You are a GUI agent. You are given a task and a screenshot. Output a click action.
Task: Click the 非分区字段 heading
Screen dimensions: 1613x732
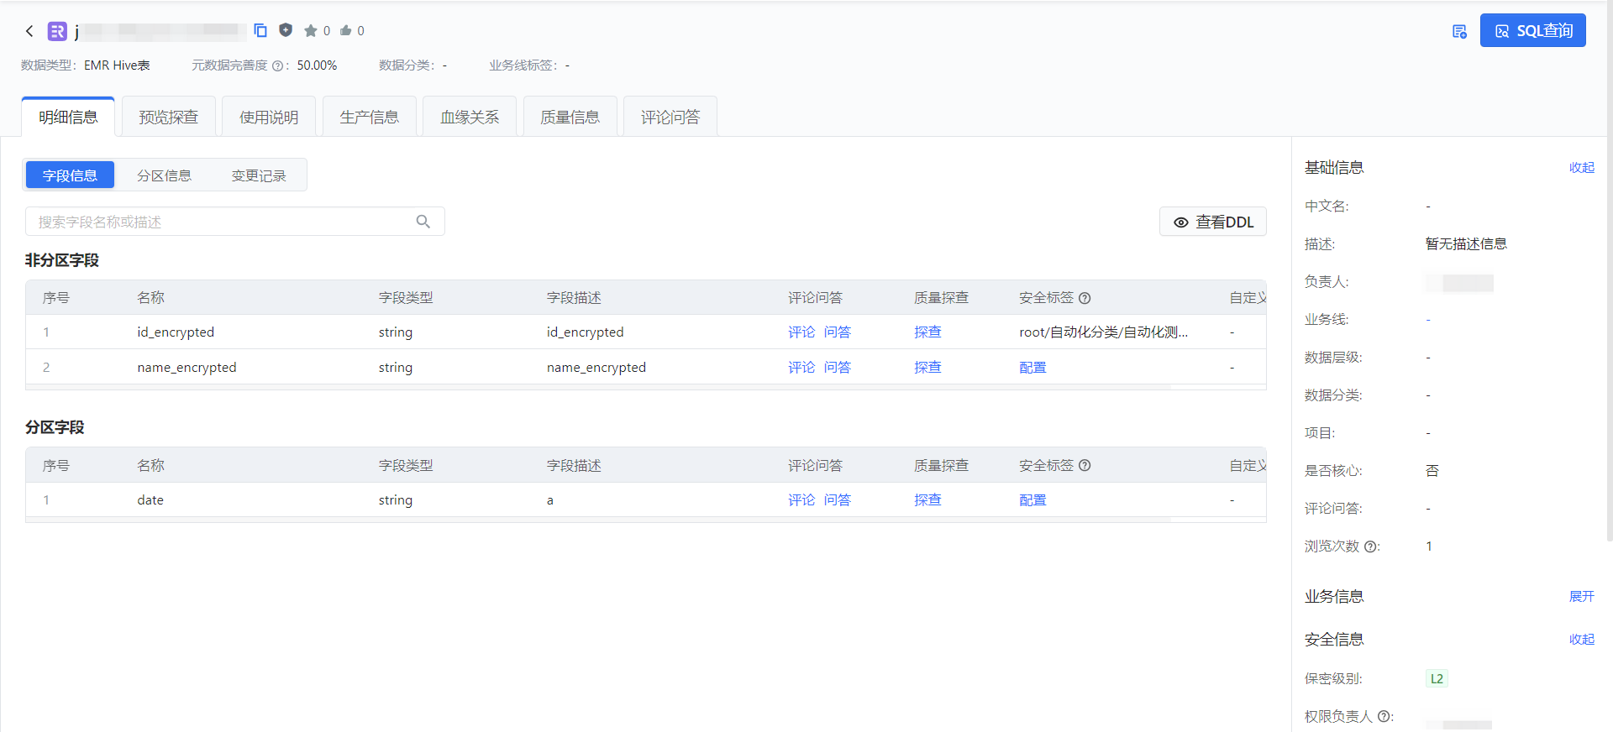(x=62, y=260)
